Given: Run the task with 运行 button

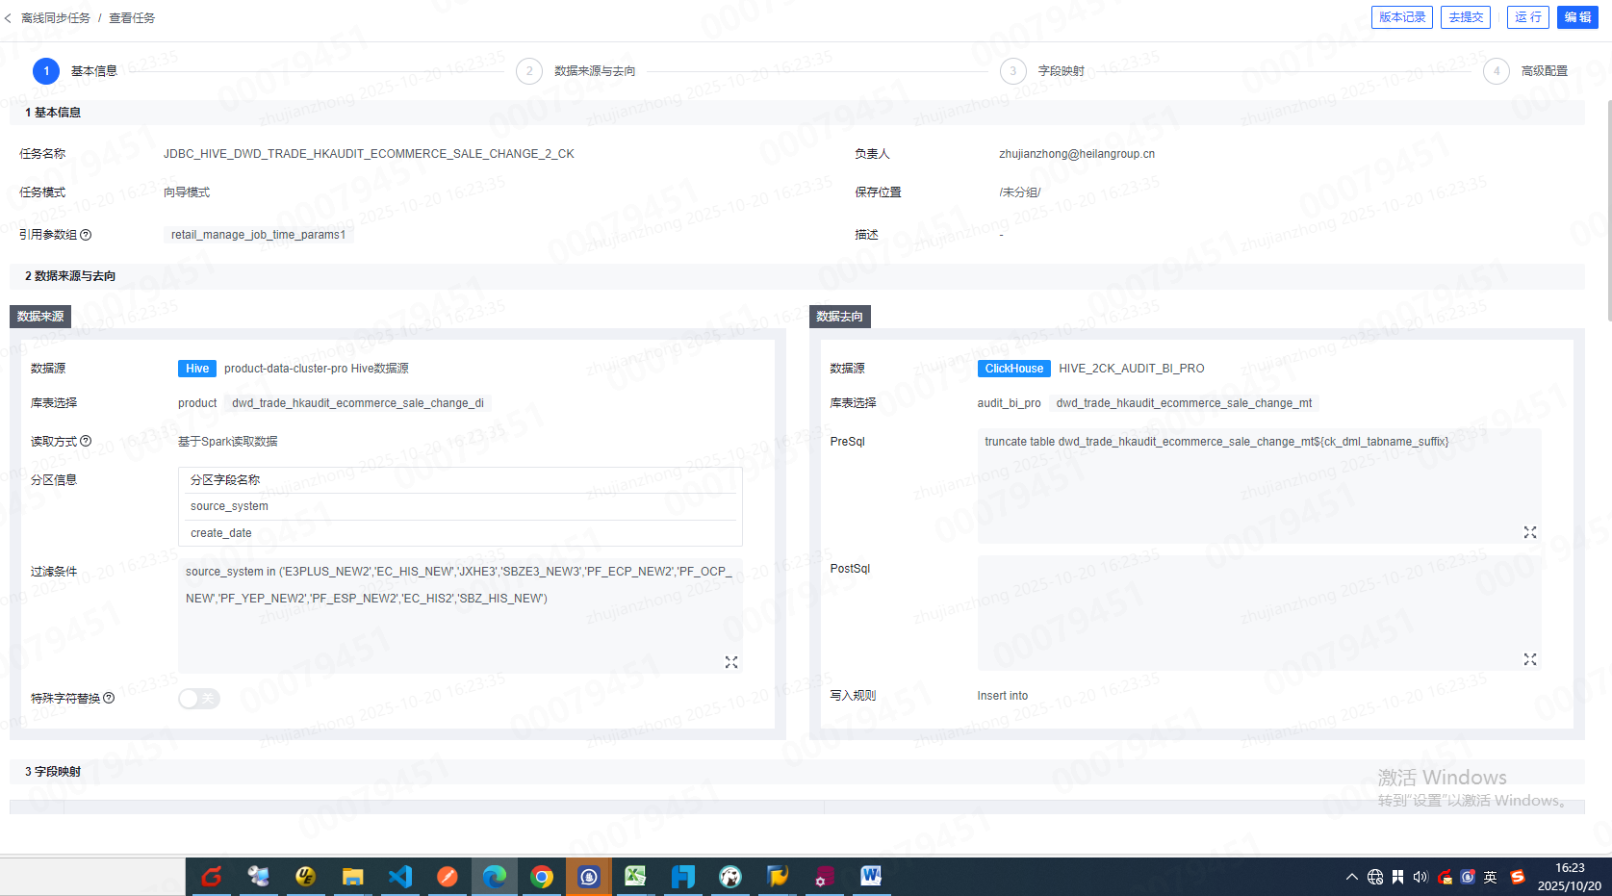Looking at the screenshot, I should (x=1527, y=17).
